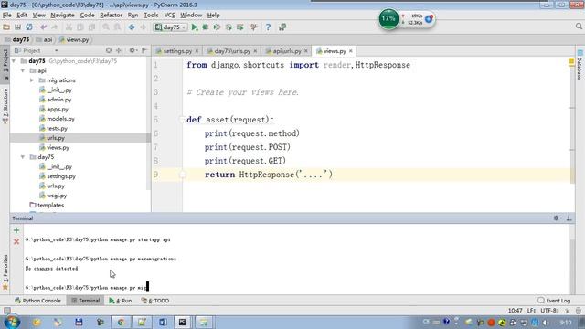Collapse the day75 root project node
Viewport: 585px width, 329px height.
click(14, 61)
